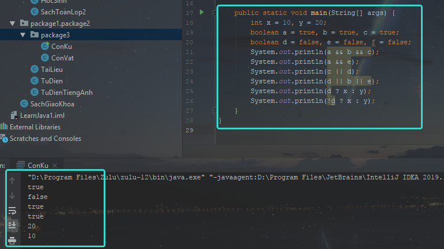Click the '20' output line in console

(x=32, y=226)
